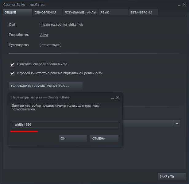Confirm launch options with OK
Image resolution: width=189 pixels, height=184 pixels.
point(73,138)
